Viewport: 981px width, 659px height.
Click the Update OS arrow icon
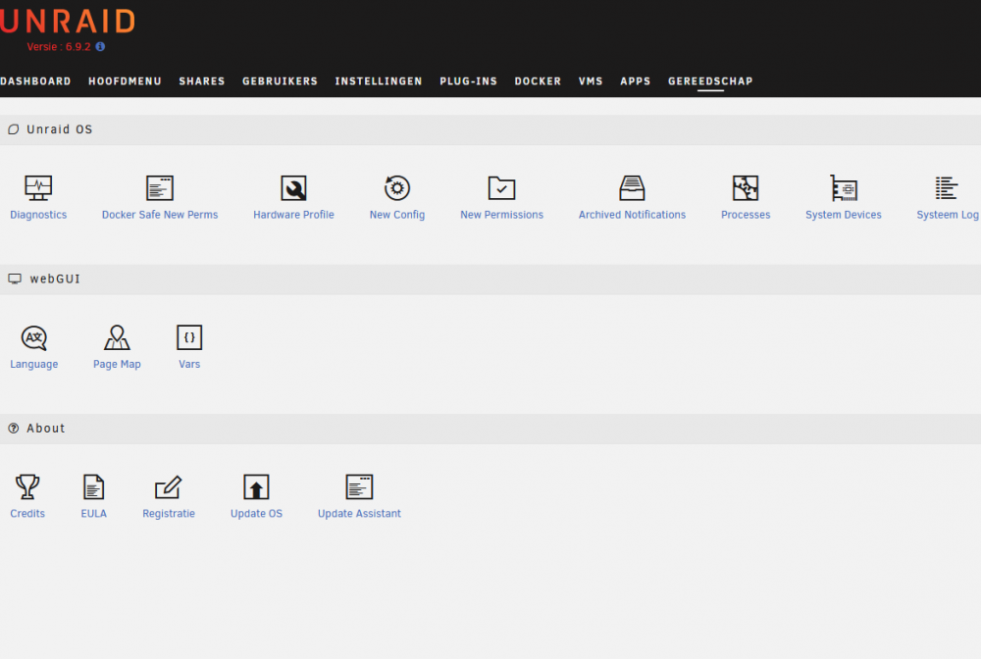pos(256,486)
